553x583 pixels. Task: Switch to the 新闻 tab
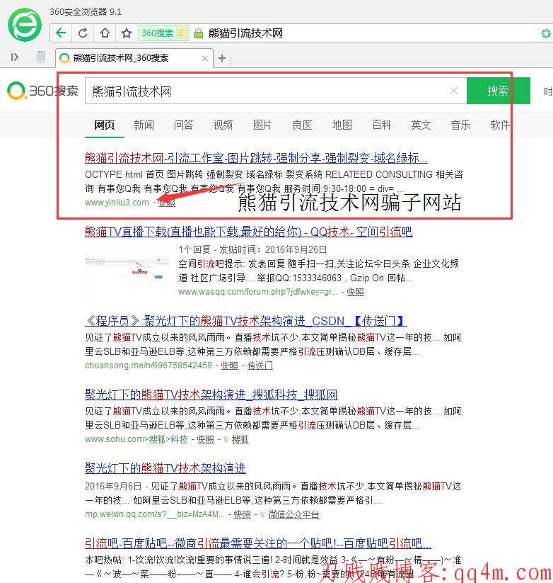pos(144,125)
